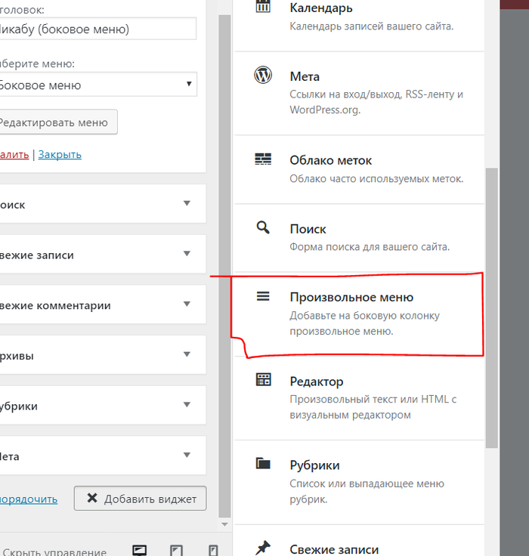Image resolution: width=529 pixels, height=556 pixels.
Task: Click the WordPress logo beside Мета
Action: (263, 76)
